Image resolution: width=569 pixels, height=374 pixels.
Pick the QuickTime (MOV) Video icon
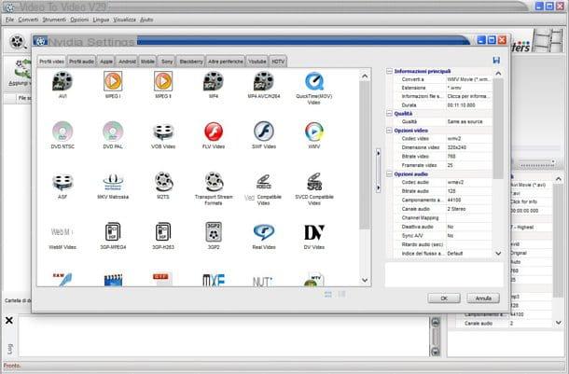(314, 81)
